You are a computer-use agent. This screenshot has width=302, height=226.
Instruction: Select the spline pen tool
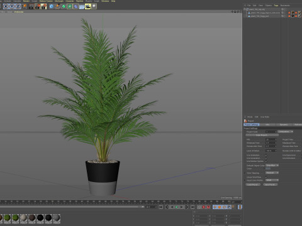(x=58, y=6)
